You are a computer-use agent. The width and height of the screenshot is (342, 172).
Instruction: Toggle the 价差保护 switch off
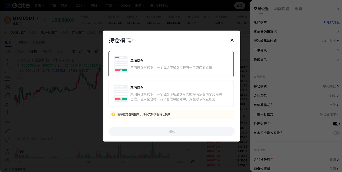pyautogui.click(x=336, y=124)
